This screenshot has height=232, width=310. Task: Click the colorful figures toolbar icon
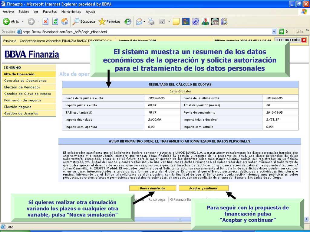click(x=205, y=21)
